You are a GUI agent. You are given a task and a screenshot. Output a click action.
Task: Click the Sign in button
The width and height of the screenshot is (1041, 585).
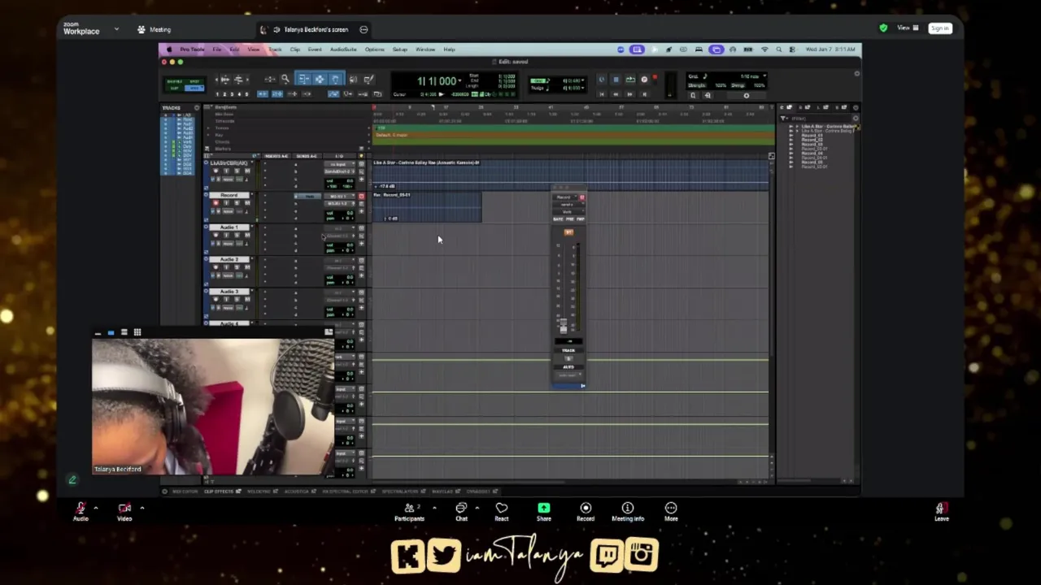coord(940,28)
